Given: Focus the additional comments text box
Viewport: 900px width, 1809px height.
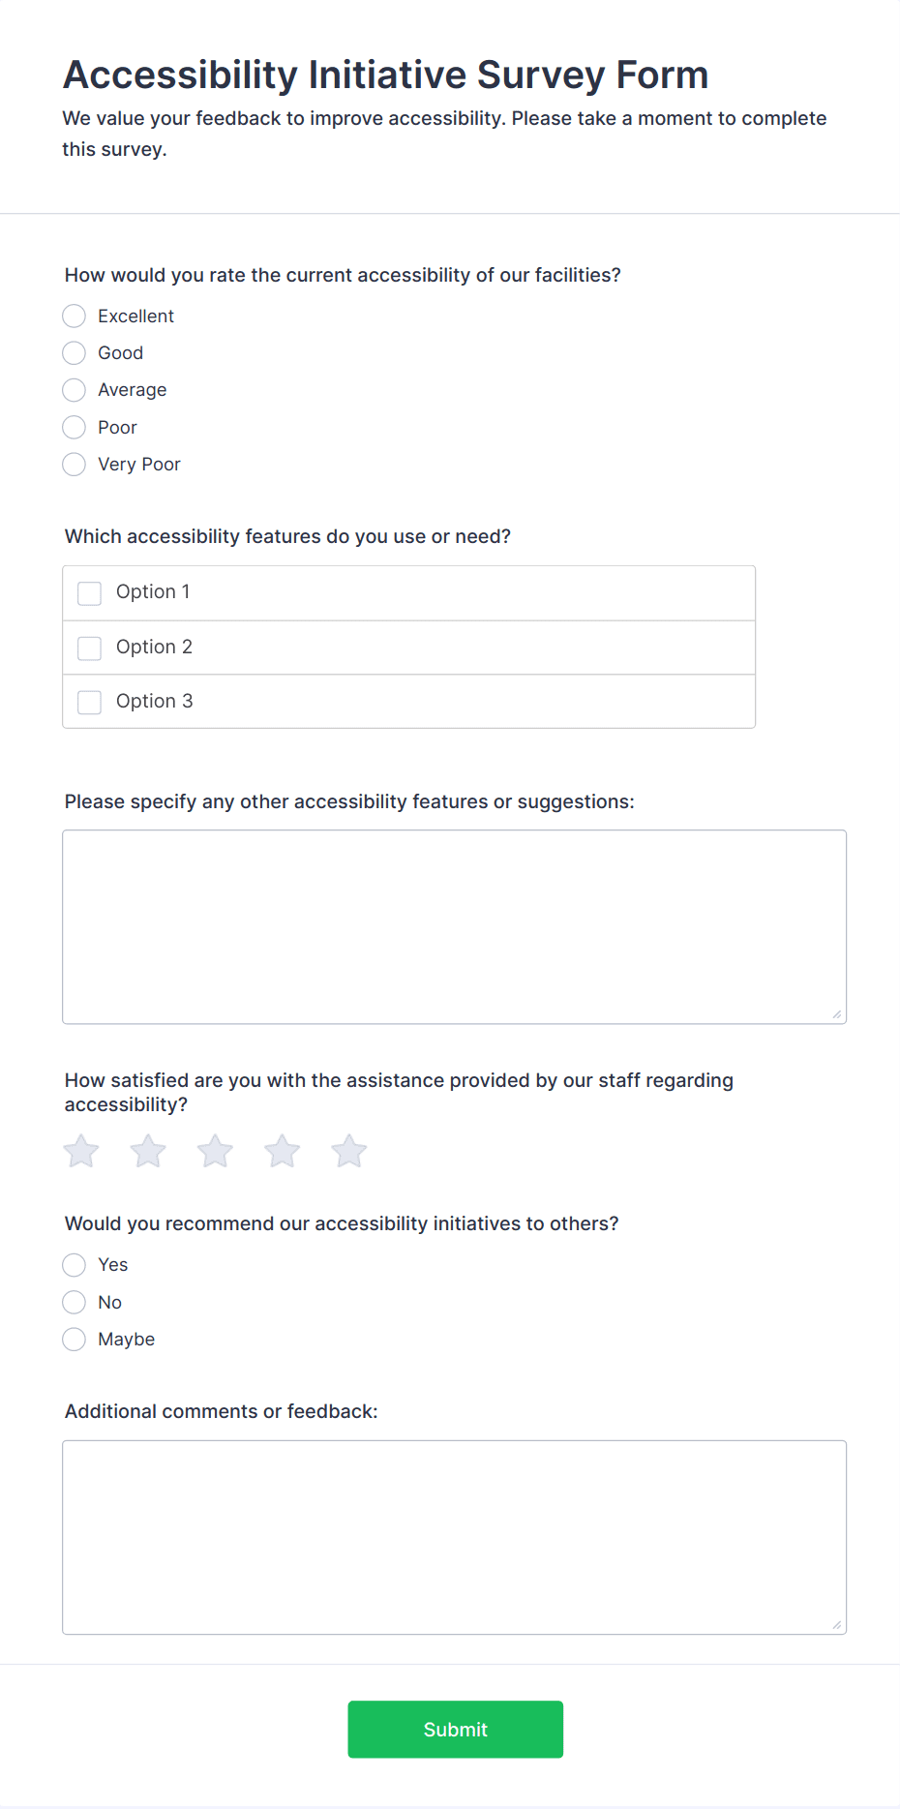Looking at the screenshot, I should pos(454,1537).
